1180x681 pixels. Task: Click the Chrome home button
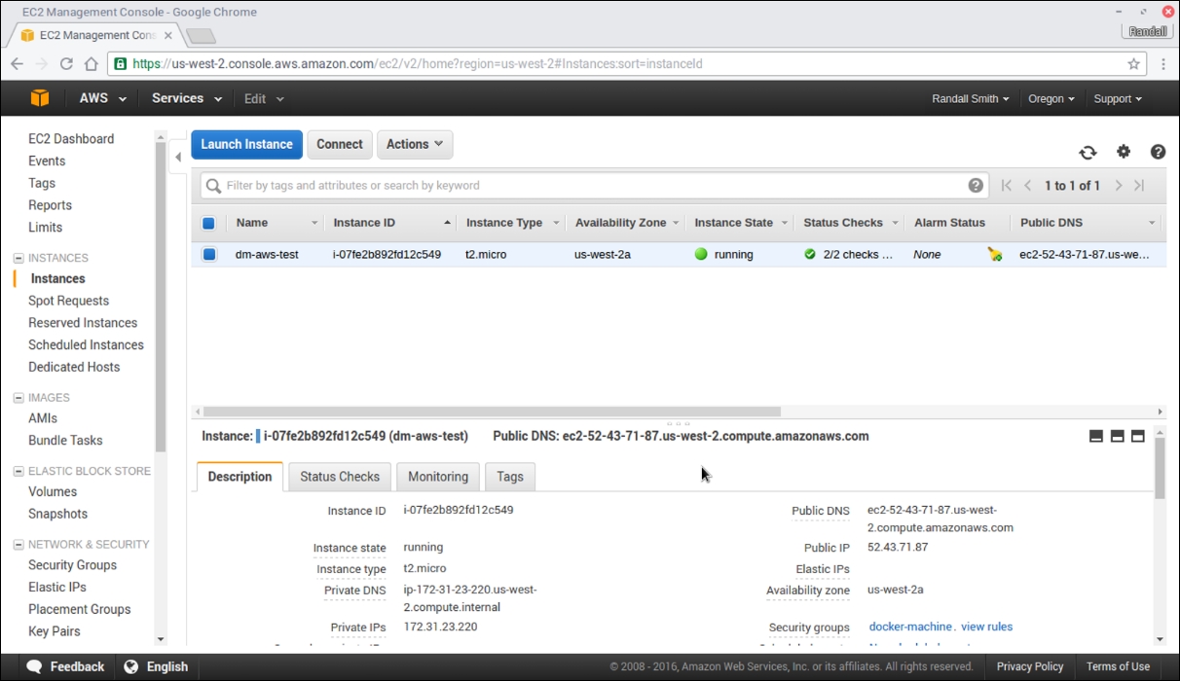point(91,64)
